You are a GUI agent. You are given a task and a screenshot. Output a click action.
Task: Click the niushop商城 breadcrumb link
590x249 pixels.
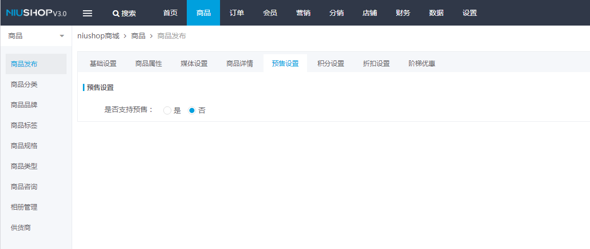coord(98,36)
